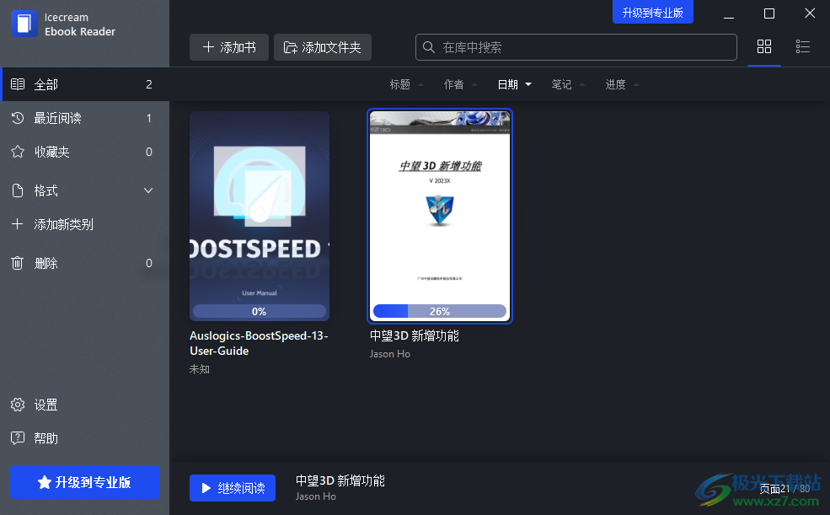Click 中望3D 新增功能 title under cover

tap(415, 335)
